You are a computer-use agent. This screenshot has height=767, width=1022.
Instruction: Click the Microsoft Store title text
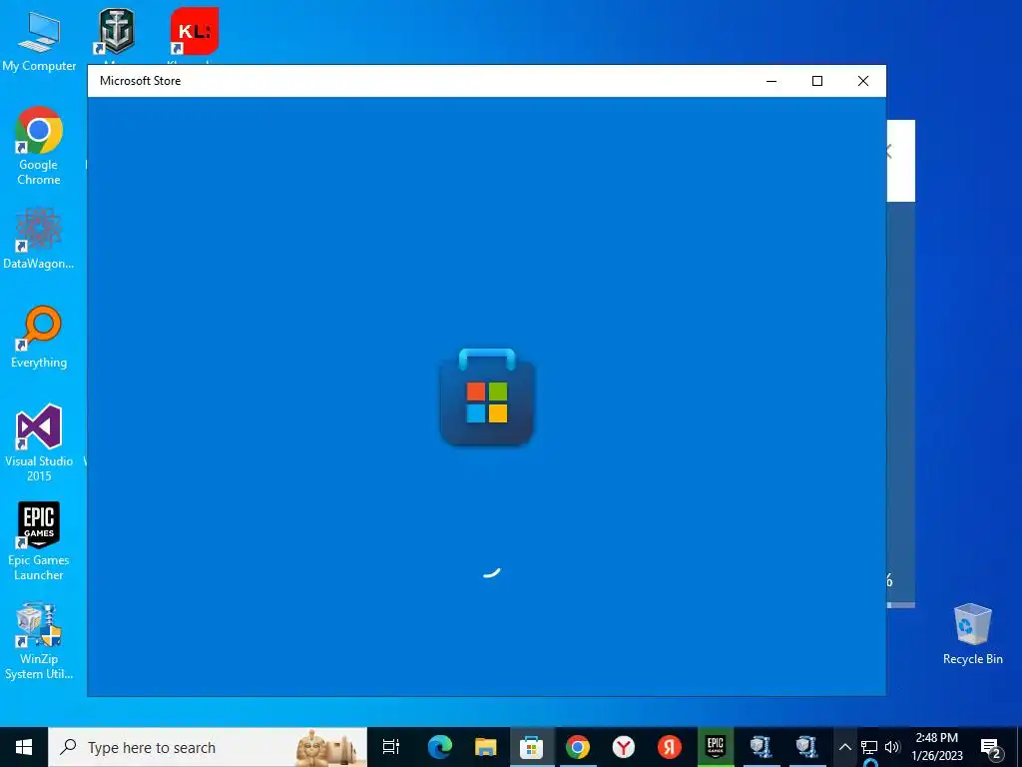click(140, 81)
